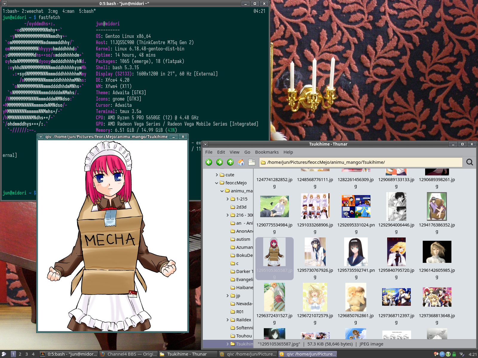Click the path location entry field
The height and width of the screenshot is (358, 478).
[x=361, y=162]
